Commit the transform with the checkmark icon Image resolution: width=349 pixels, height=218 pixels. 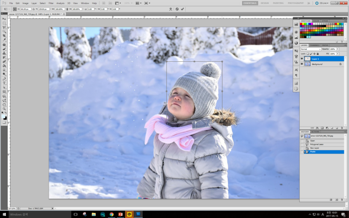(183, 9)
